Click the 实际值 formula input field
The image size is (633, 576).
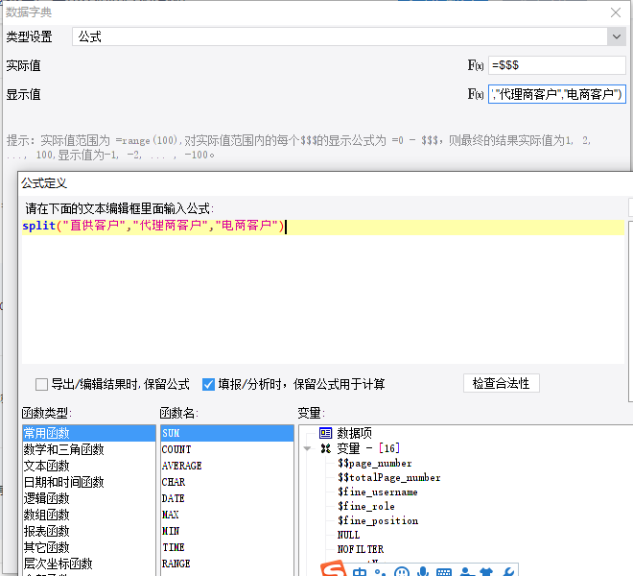point(556,65)
